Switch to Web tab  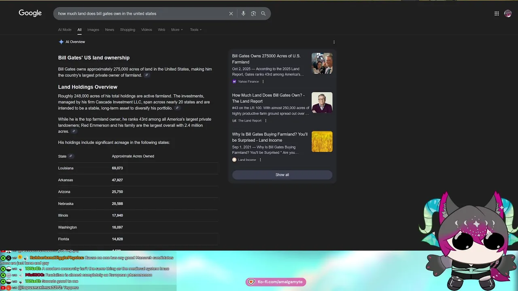click(161, 30)
